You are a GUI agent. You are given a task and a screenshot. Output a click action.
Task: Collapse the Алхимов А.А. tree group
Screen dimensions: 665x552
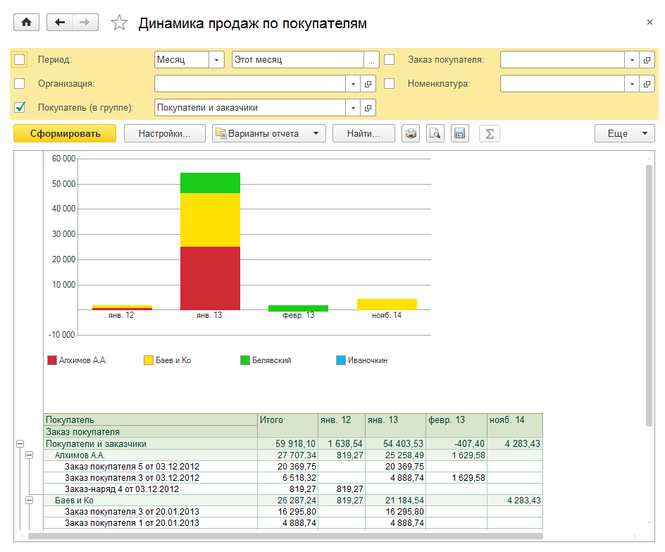30,456
